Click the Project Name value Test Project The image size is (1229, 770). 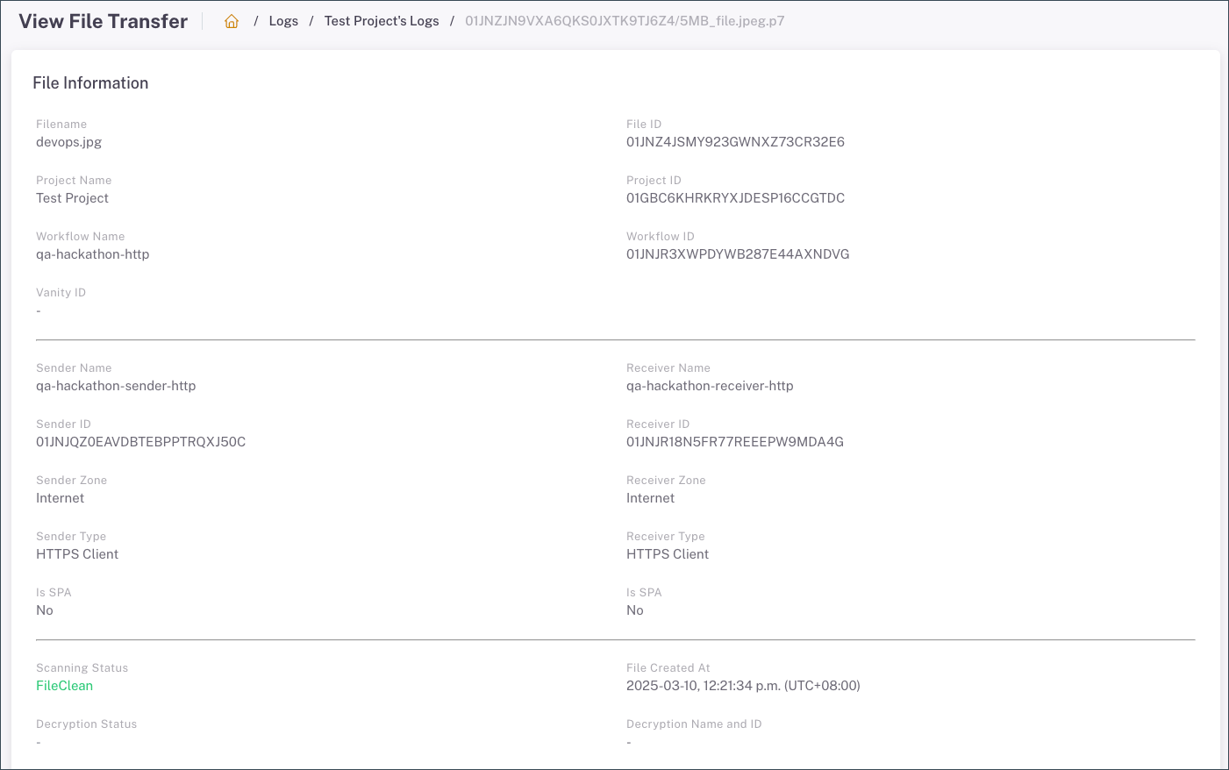(72, 198)
